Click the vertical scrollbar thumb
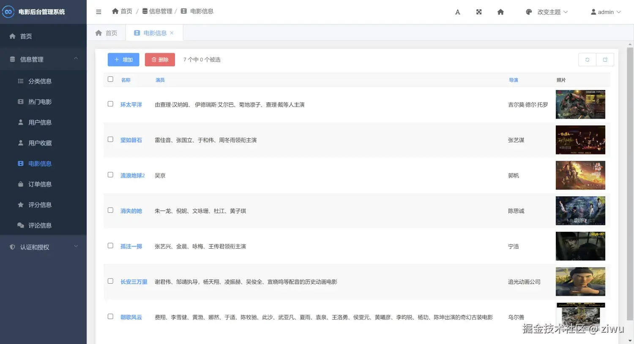 tap(630, 184)
